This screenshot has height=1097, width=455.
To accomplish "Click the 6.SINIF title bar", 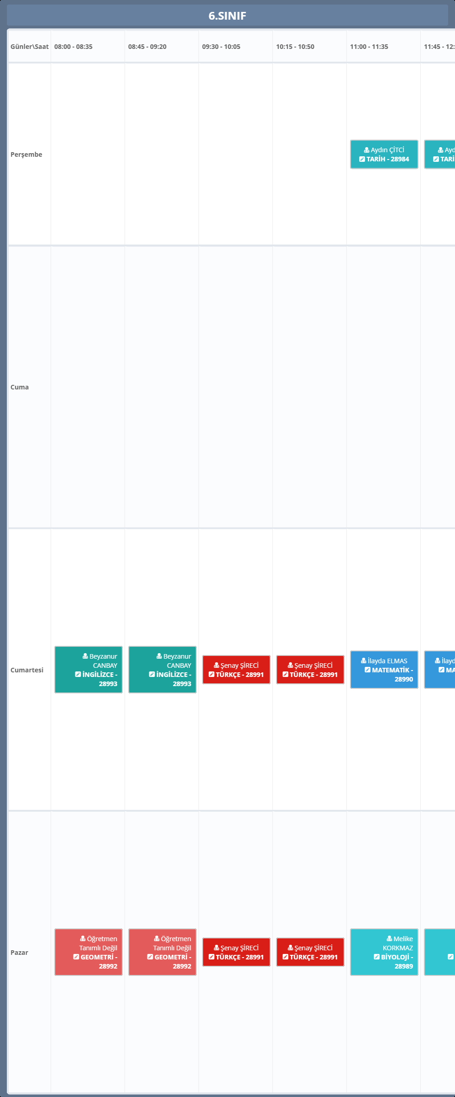I will pyautogui.click(x=227, y=16).
